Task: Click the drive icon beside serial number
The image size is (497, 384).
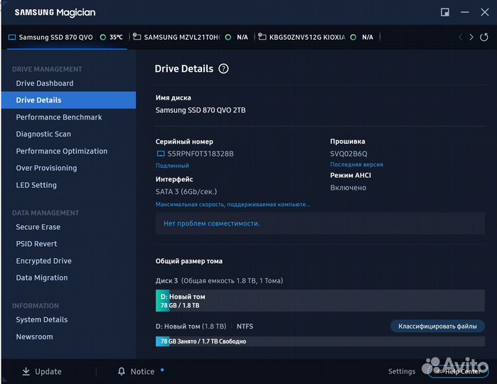Action: [x=161, y=154]
